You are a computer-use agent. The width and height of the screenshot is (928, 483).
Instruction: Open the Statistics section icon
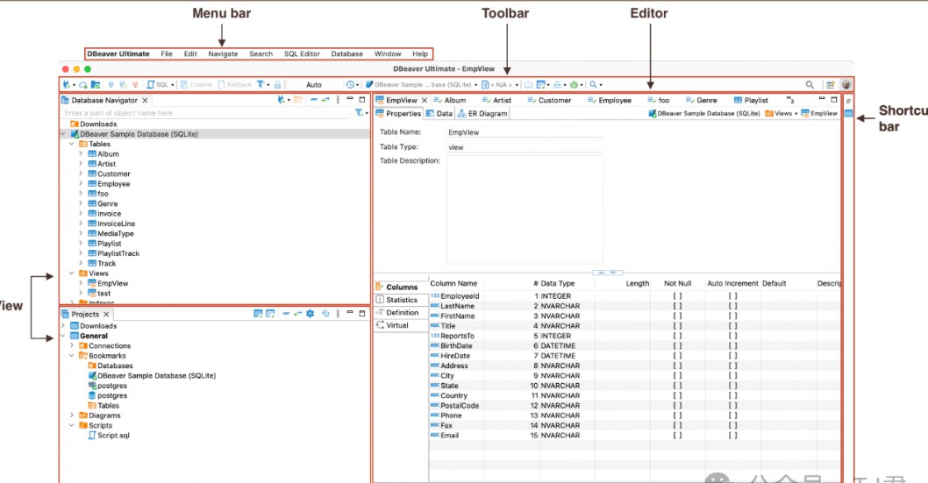click(x=380, y=300)
